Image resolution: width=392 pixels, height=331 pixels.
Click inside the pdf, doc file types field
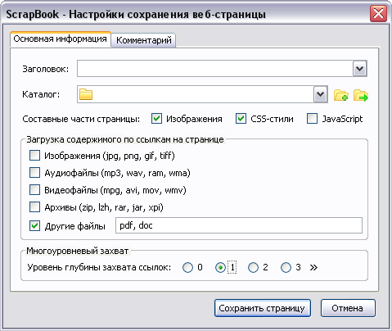239,225
